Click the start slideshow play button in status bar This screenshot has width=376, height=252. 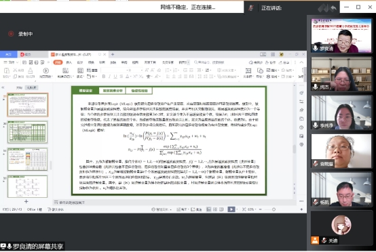[x=231, y=209]
